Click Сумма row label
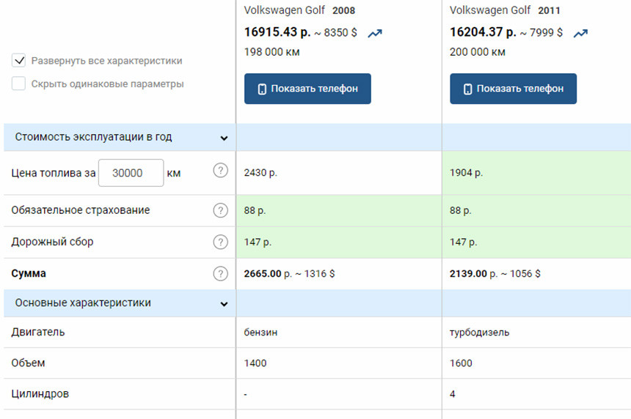 point(29,273)
